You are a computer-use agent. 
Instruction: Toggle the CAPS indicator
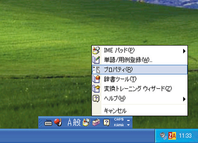coord(119,119)
